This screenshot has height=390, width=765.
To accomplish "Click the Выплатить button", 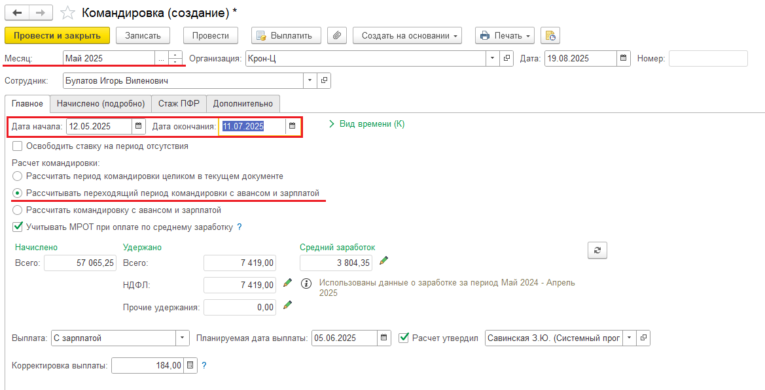I will click(286, 35).
